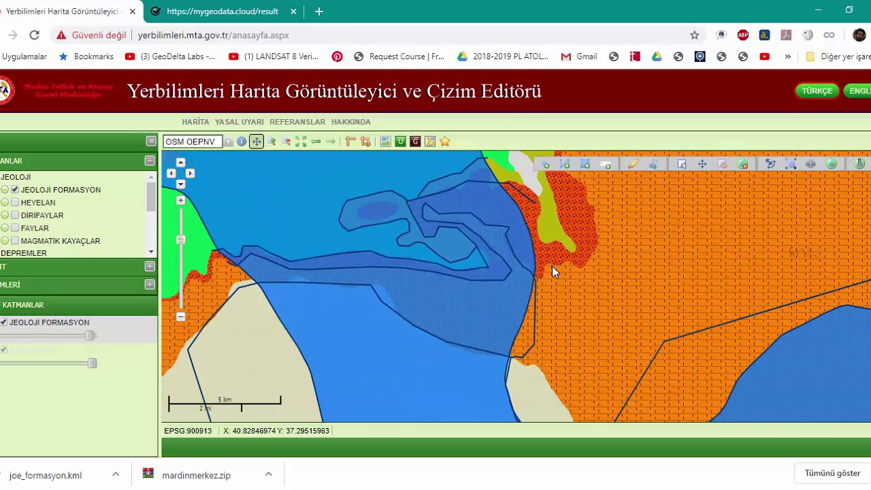This screenshot has height=490, width=871.
Task: Pan the map down arrow button
Action: click(180, 184)
